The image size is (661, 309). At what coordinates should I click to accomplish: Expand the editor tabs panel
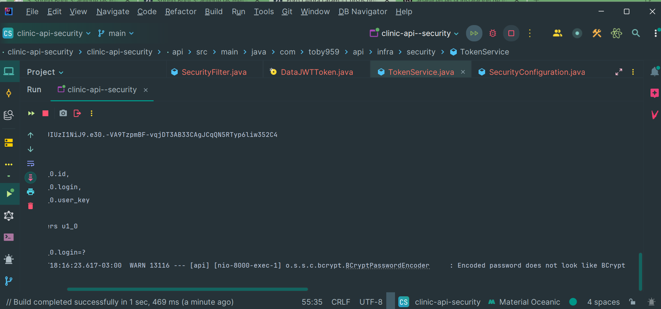pyautogui.click(x=618, y=72)
